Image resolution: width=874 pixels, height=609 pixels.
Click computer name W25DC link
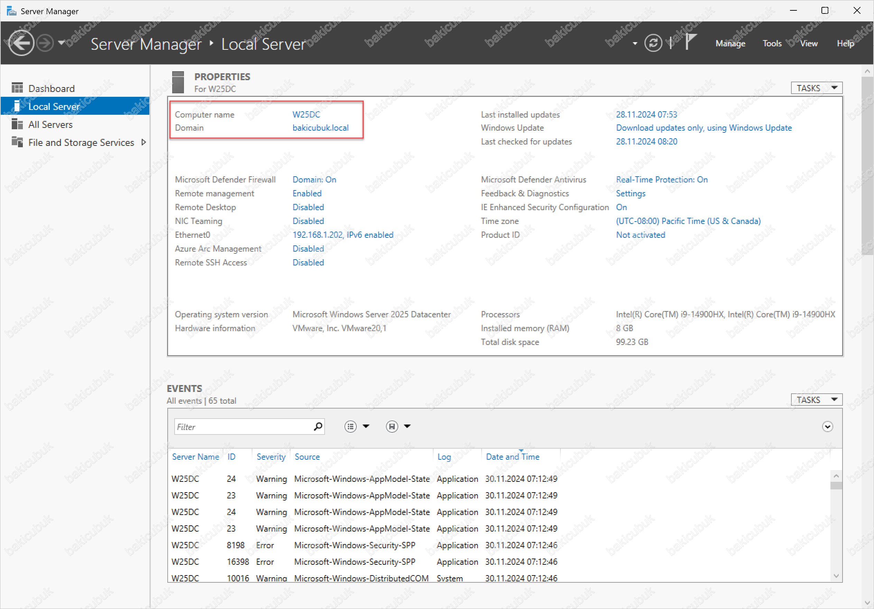(x=306, y=114)
